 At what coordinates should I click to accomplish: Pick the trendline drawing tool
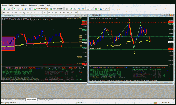(20, 13)
